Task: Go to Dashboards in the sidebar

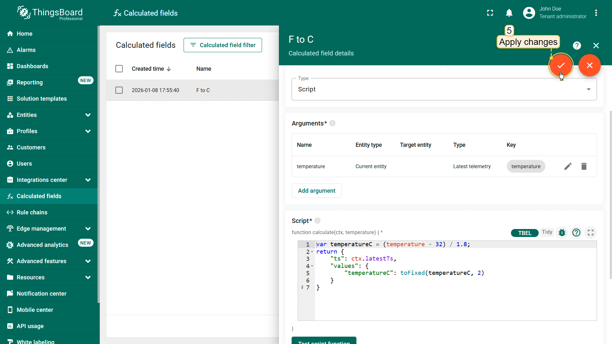Action: pyautogui.click(x=32, y=66)
